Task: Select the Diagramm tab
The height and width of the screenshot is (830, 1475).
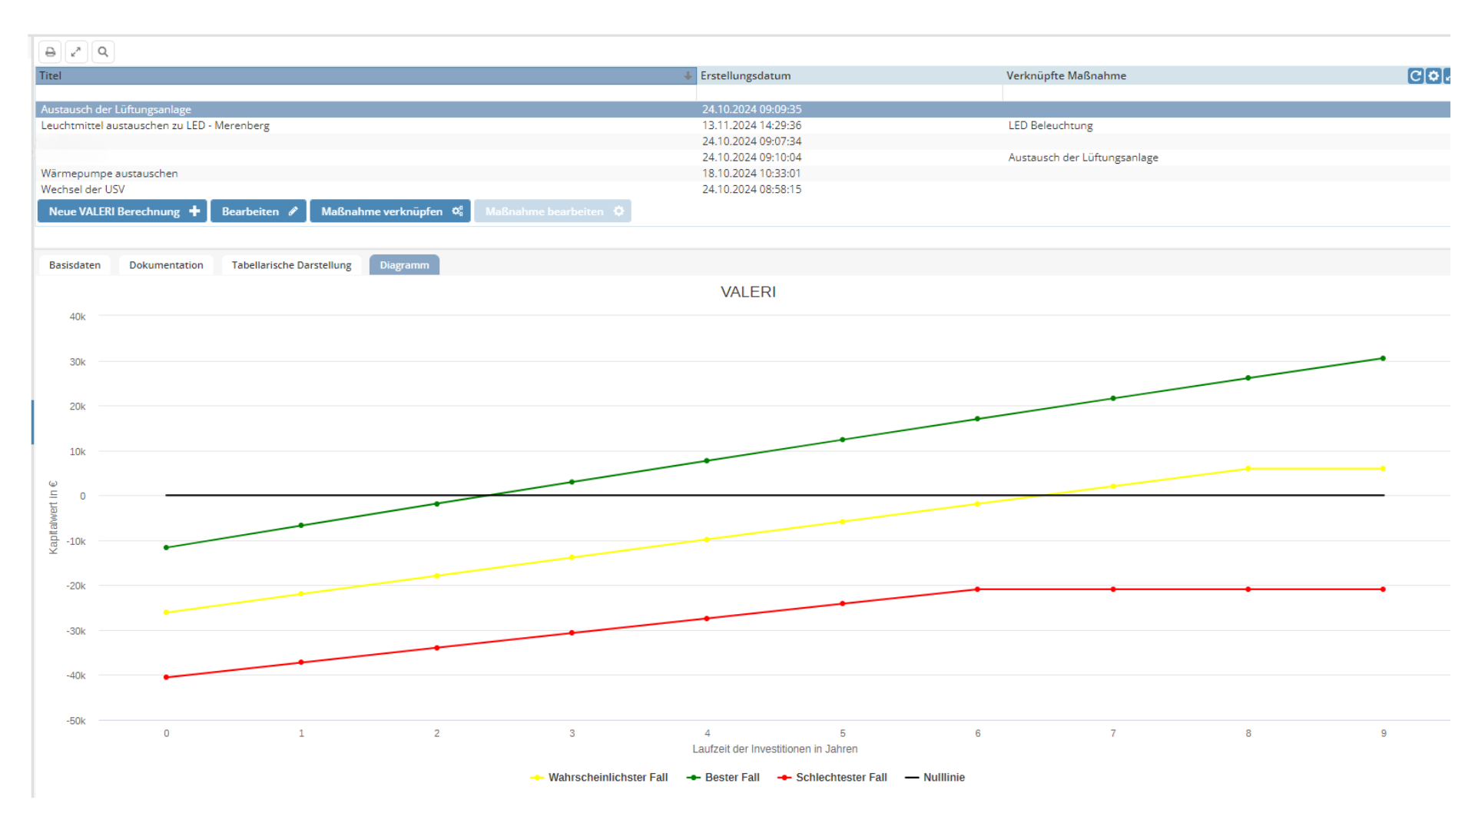Action: 404,265
